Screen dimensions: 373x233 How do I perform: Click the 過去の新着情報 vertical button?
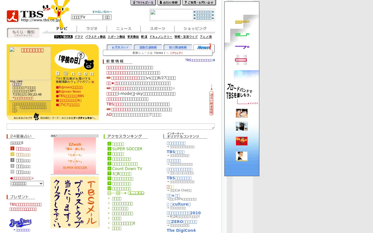pyautogui.click(x=211, y=103)
